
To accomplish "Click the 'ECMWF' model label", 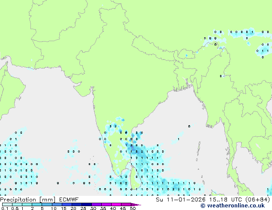I will pyautogui.click(x=69, y=200).
